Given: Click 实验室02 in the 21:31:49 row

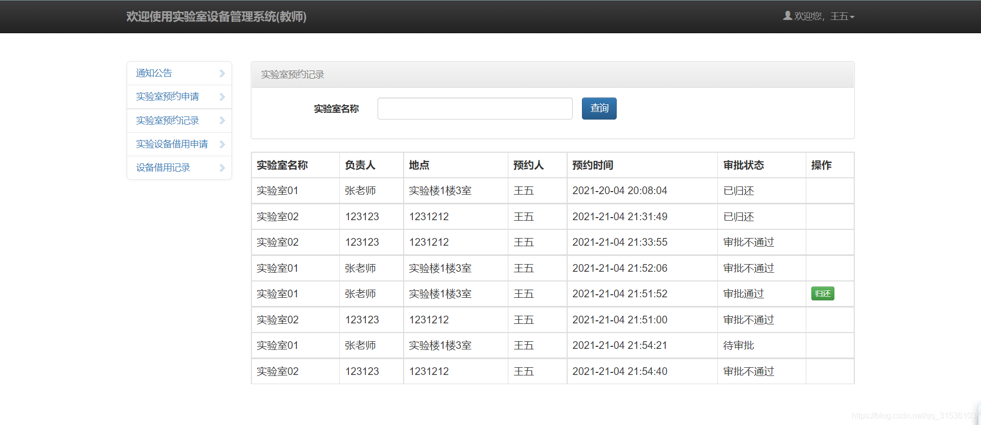Looking at the screenshot, I should [277, 217].
